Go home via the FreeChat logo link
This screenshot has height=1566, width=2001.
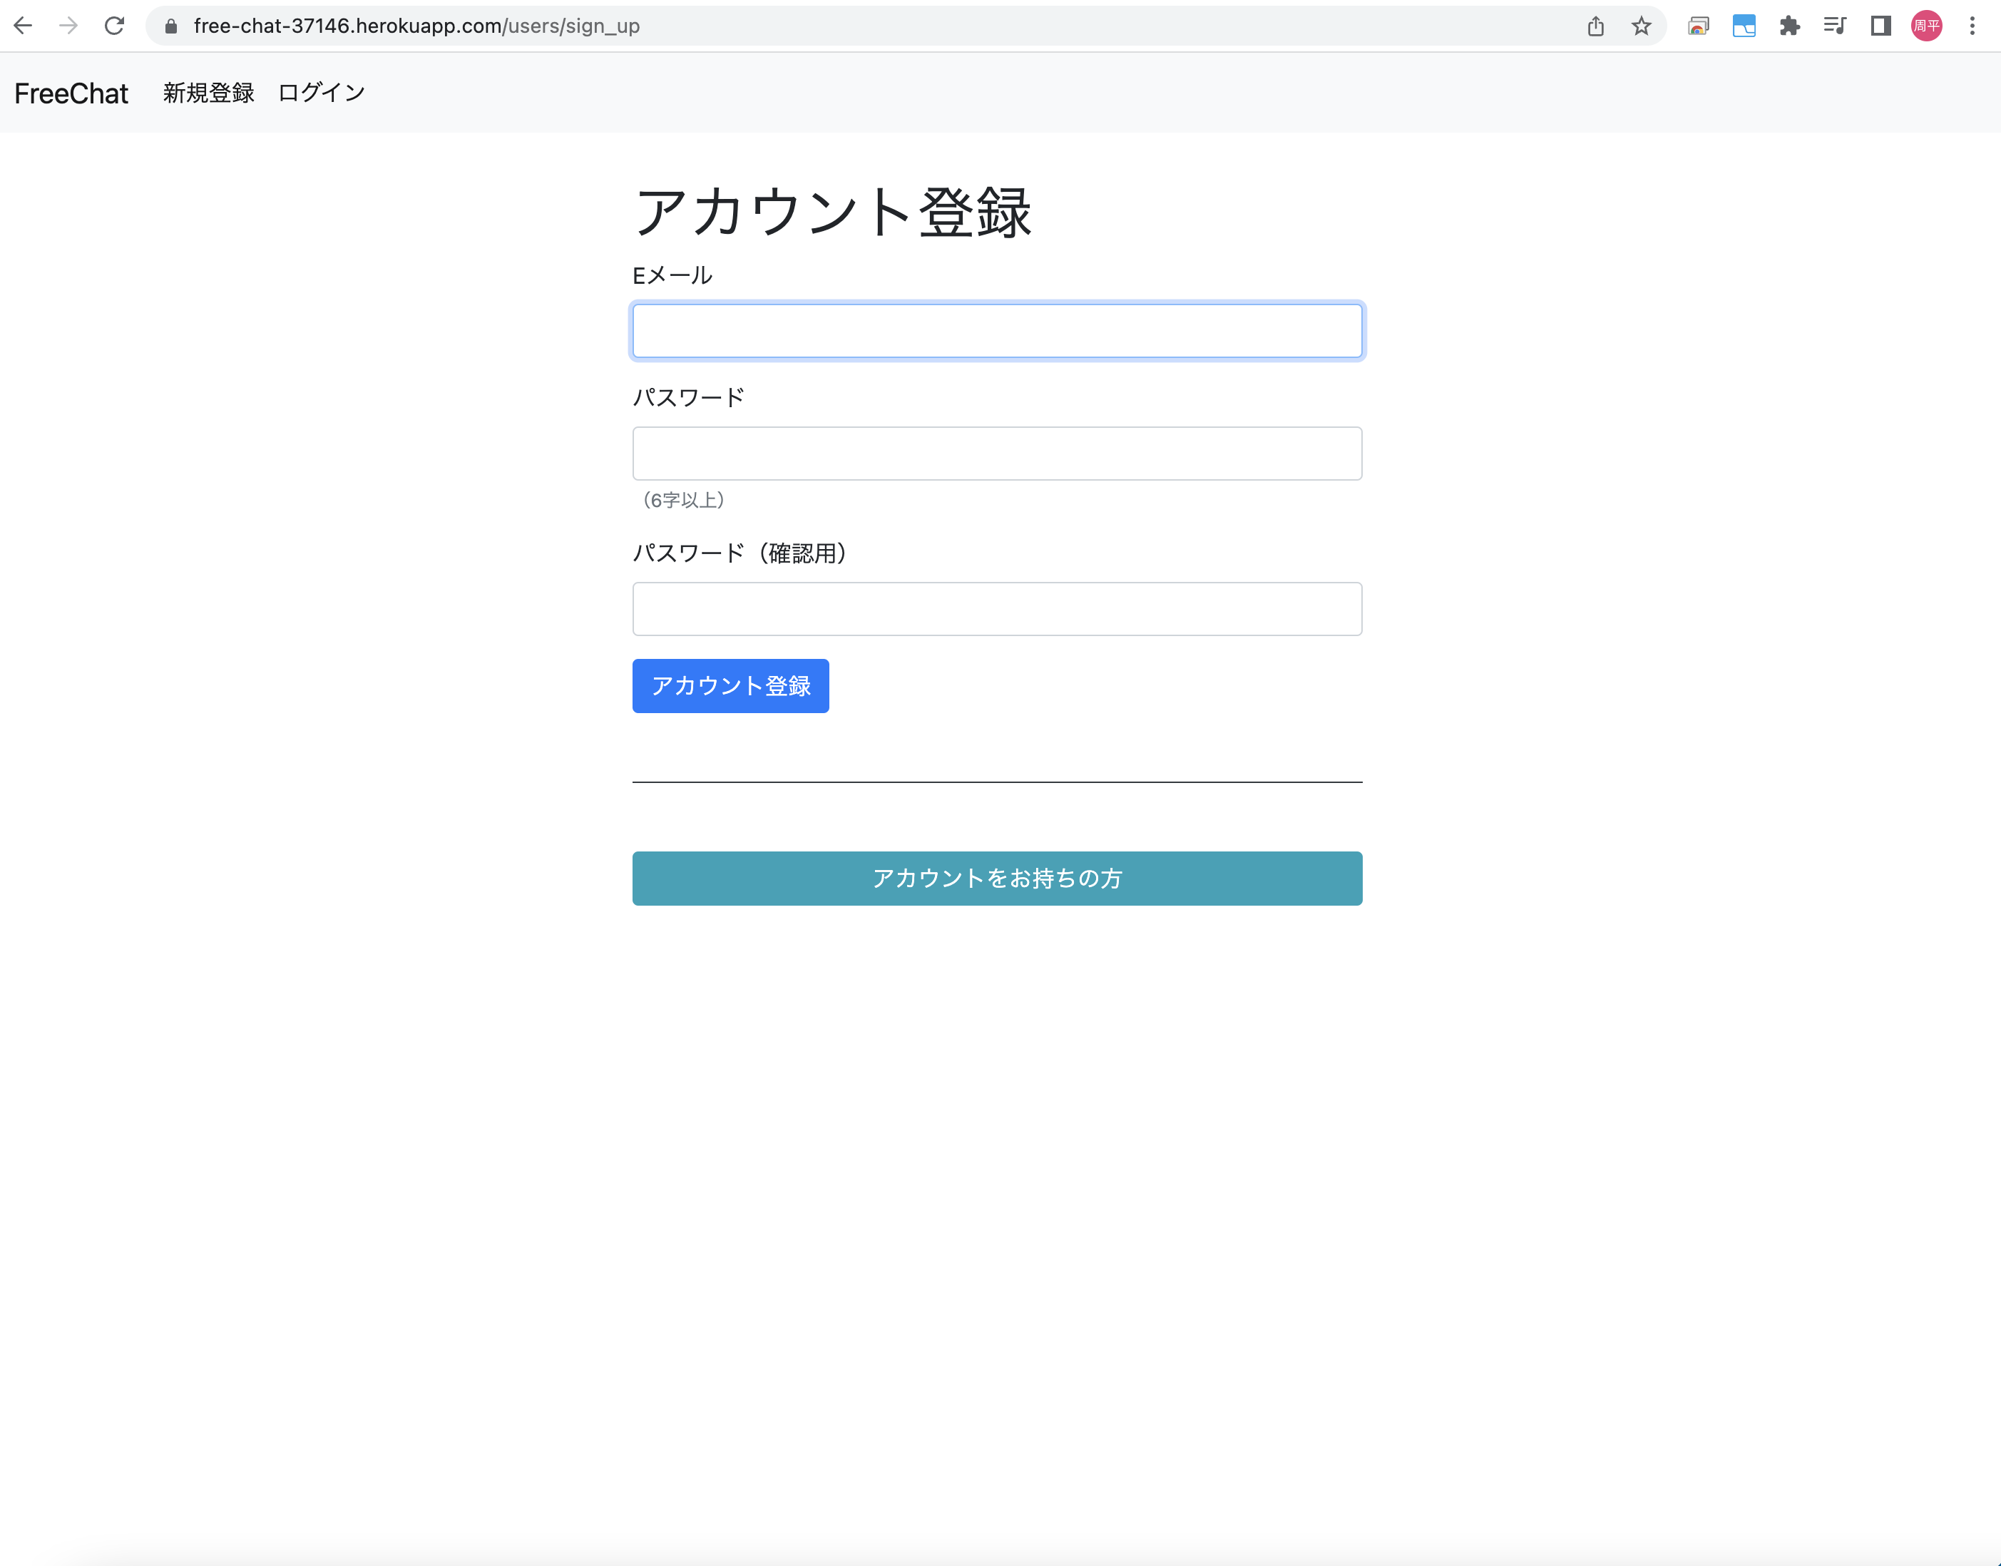click(x=71, y=93)
